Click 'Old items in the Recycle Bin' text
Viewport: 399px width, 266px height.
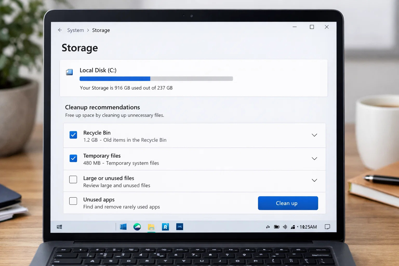tap(135, 140)
